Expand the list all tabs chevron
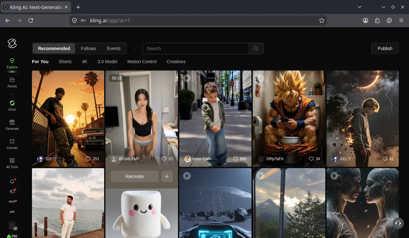409x238 pixels. tap(359, 7)
